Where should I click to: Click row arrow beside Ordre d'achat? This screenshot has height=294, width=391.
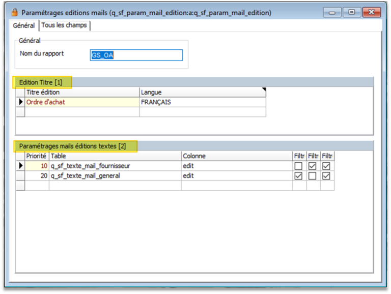(21, 102)
